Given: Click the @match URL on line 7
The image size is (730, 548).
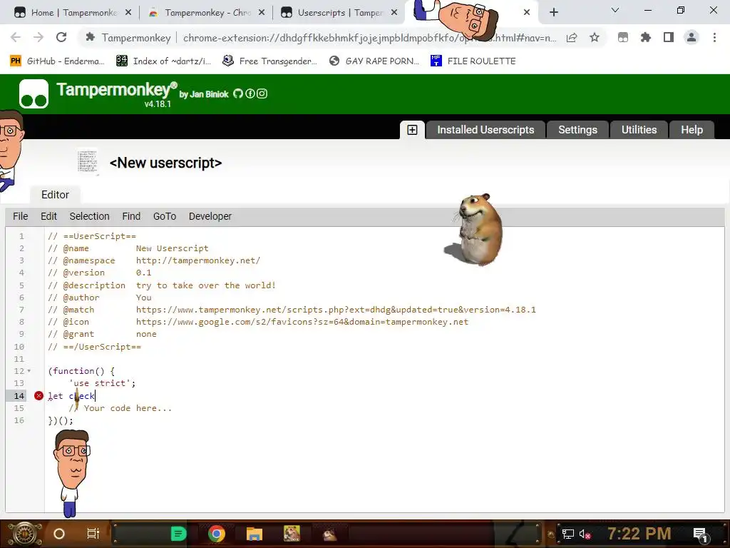Looking at the screenshot, I should coord(336,310).
